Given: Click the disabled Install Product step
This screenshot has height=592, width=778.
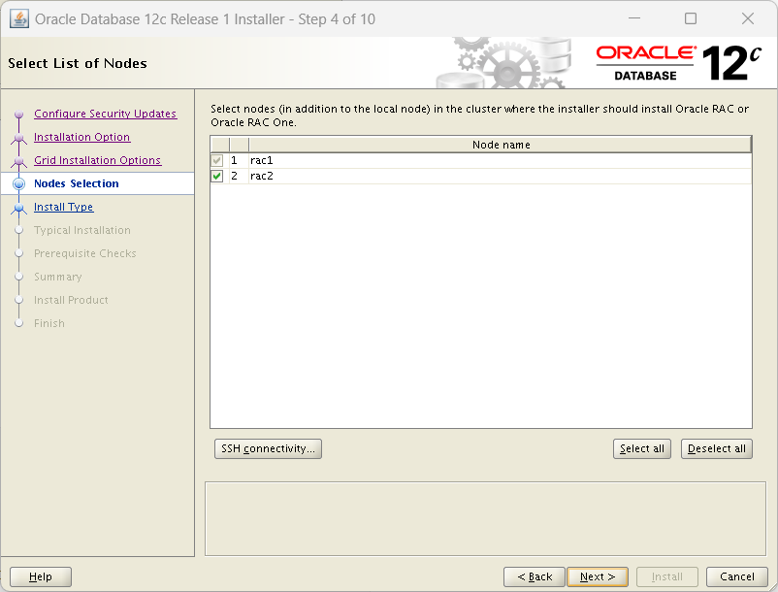Looking at the screenshot, I should point(71,300).
